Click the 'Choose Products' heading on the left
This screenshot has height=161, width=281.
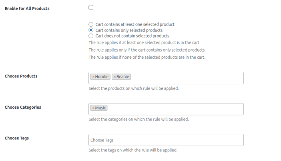tap(21, 76)
